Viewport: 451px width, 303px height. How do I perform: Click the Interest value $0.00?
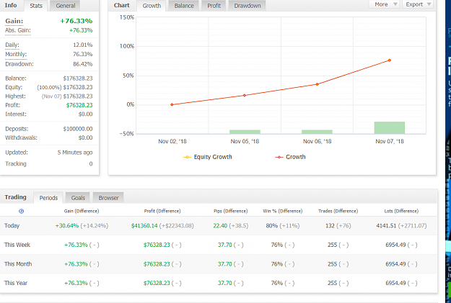click(x=85, y=114)
